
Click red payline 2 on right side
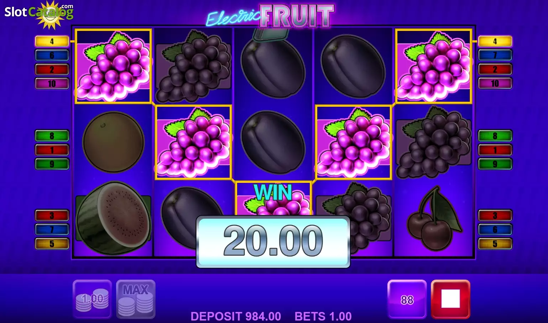click(x=495, y=69)
